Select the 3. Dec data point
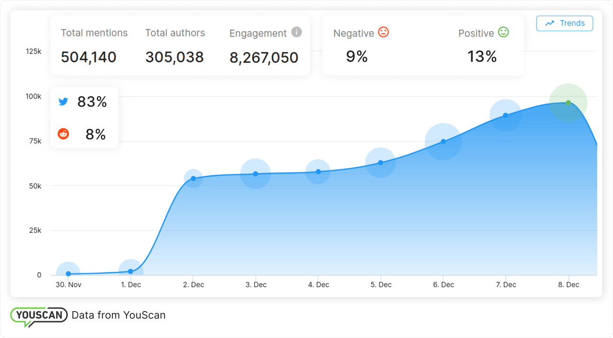This screenshot has width=613, height=338. coord(255,174)
